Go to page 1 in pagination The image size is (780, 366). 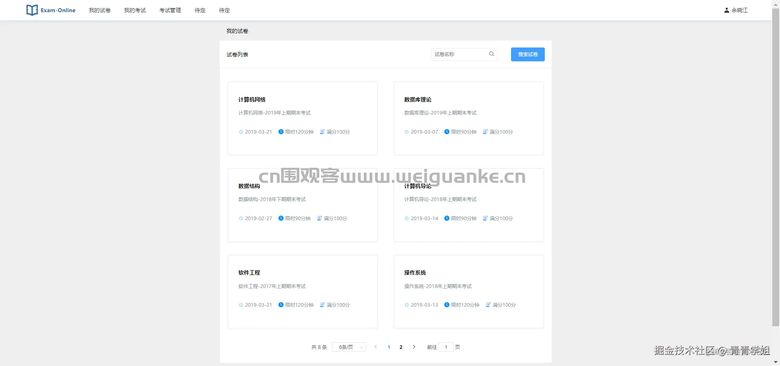[389, 347]
